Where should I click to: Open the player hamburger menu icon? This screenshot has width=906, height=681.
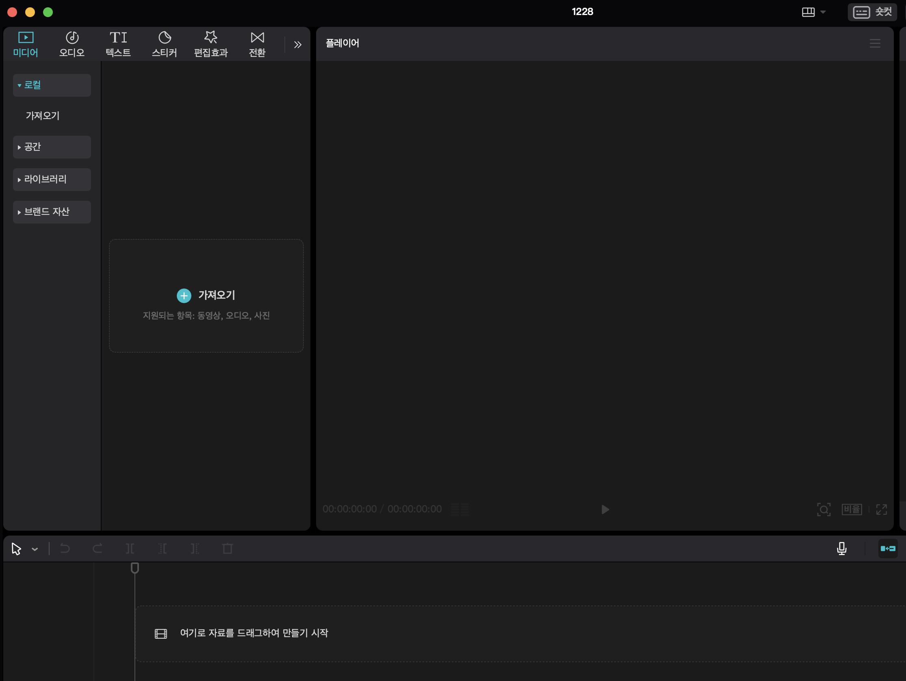click(x=875, y=43)
